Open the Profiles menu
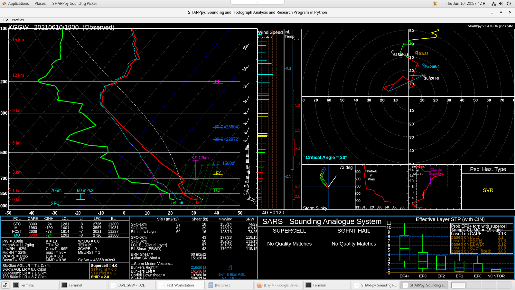515x290 pixels. click(18, 20)
